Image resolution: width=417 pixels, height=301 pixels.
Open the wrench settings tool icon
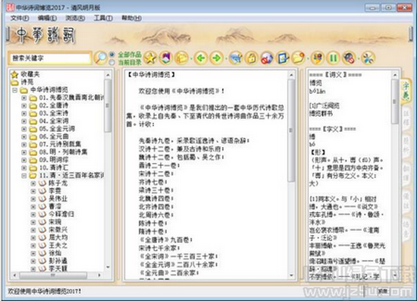[x=368, y=58]
